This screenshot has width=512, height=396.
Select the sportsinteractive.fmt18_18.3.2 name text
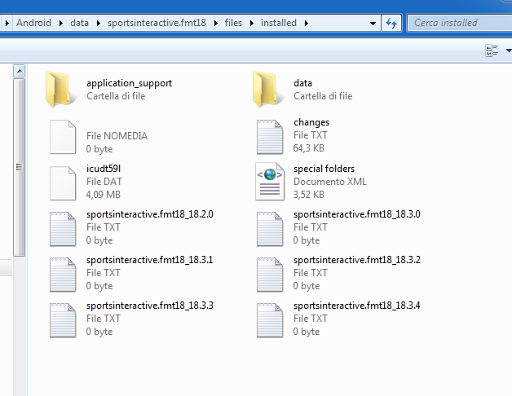tap(357, 260)
